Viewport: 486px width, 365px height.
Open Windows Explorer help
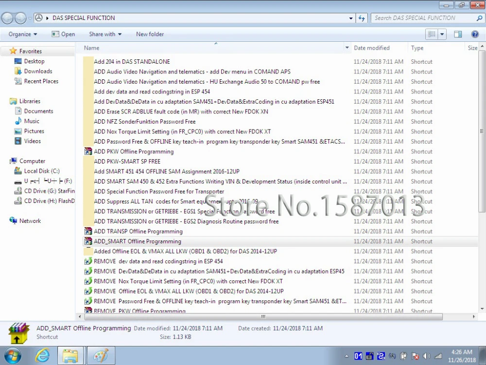475,34
